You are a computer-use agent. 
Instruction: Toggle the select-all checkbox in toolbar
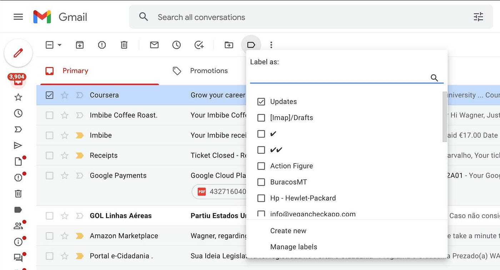[x=50, y=45]
